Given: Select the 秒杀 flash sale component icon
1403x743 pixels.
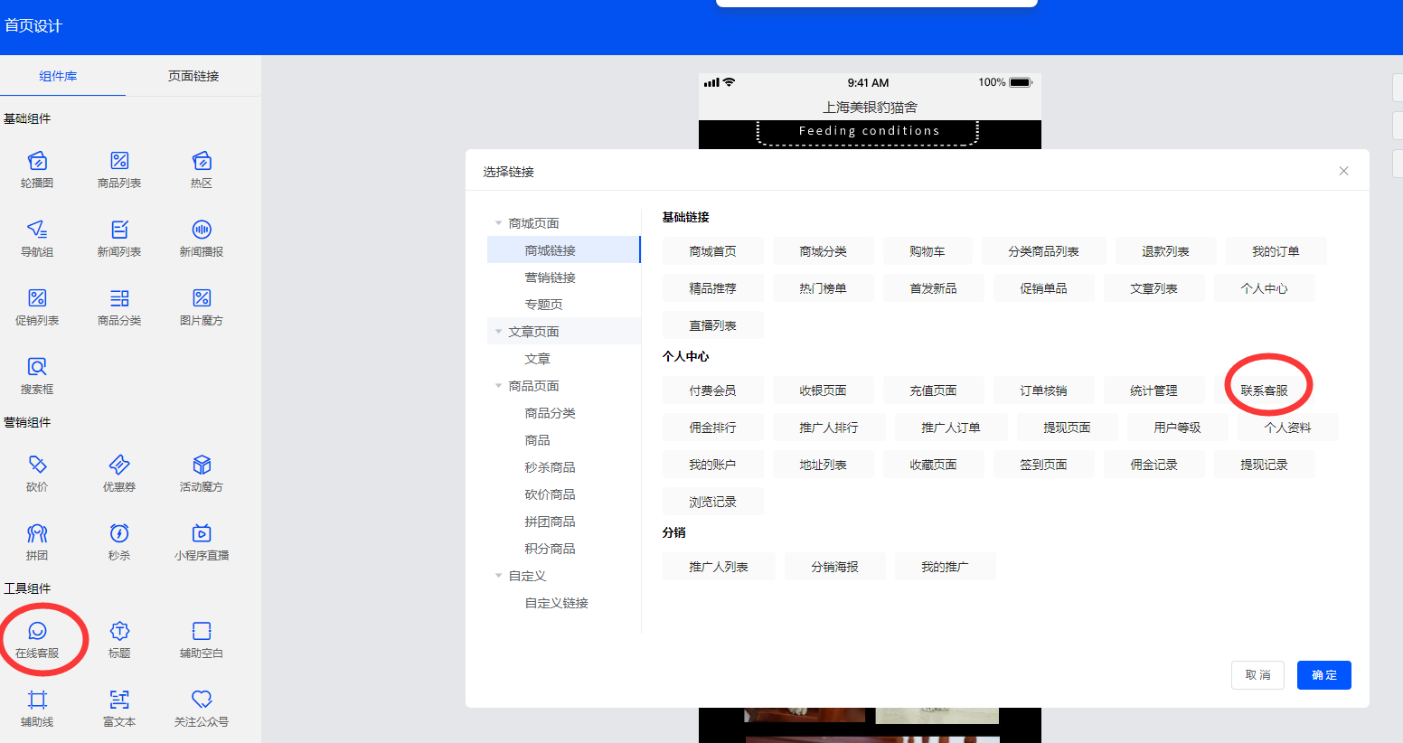Looking at the screenshot, I should coord(119,533).
